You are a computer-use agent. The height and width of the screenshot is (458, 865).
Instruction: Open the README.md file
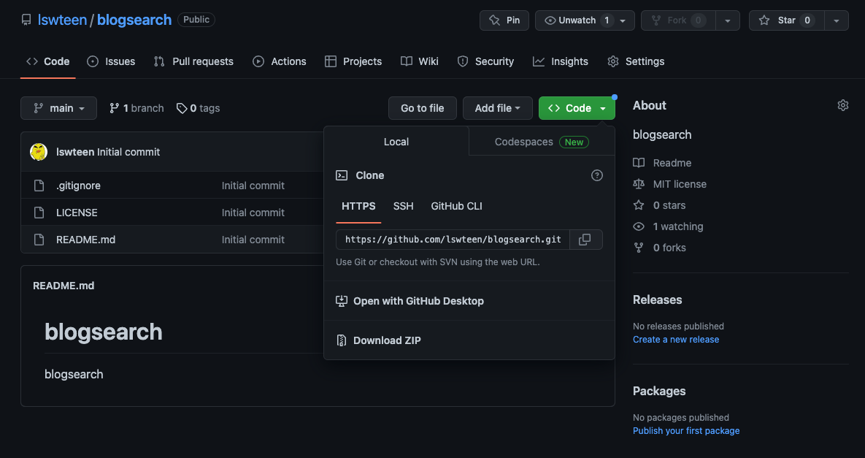[x=85, y=240]
